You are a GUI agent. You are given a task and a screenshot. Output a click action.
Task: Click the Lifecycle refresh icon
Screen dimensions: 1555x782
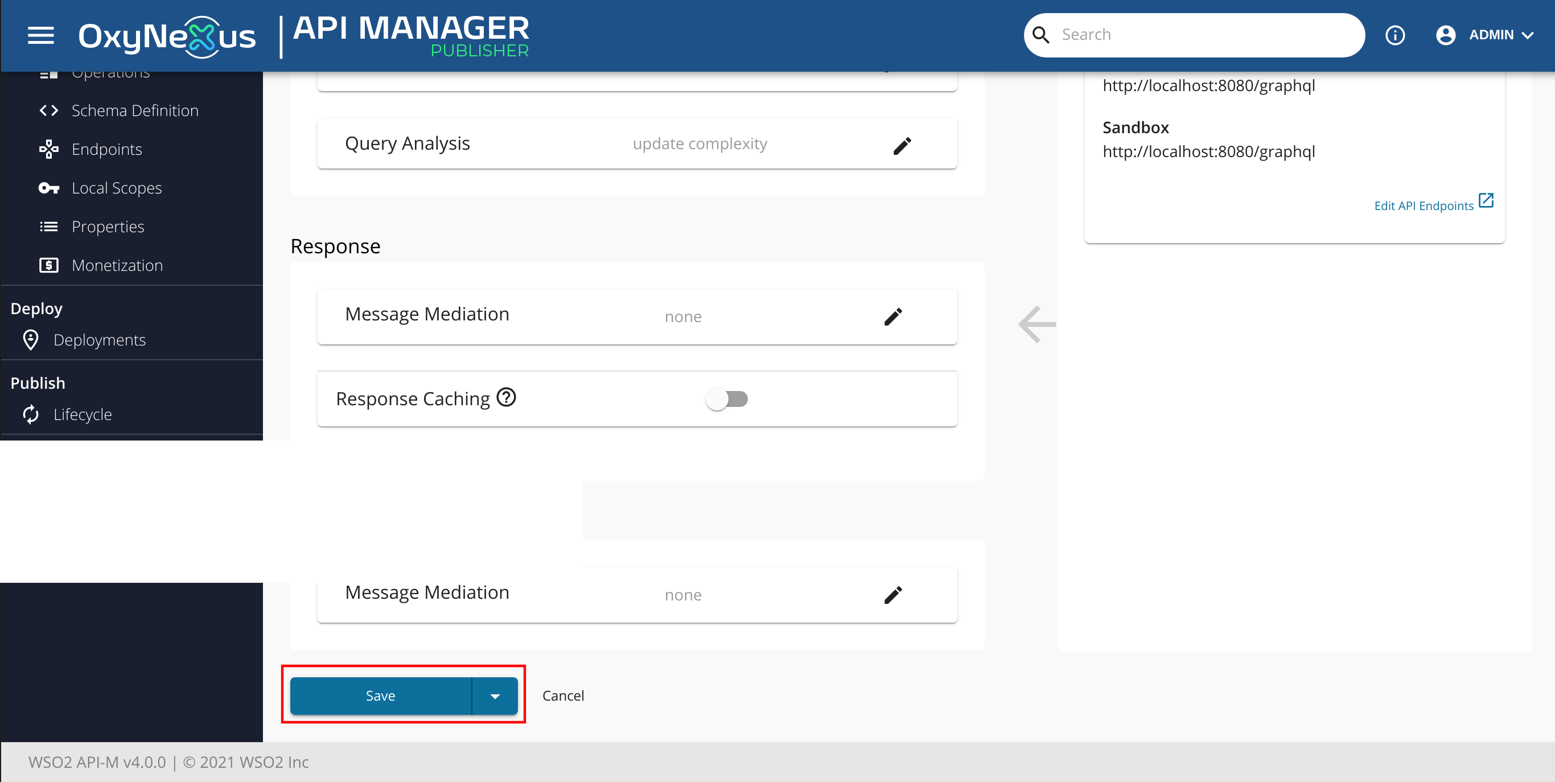pyautogui.click(x=31, y=414)
